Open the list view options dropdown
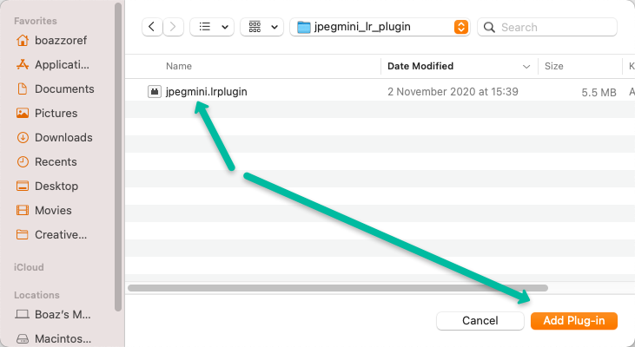Viewport: 635px width, 347px height. (212, 27)
